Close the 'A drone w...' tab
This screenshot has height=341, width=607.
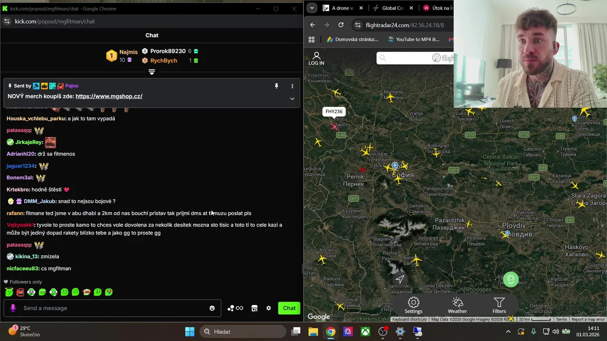click(x=361, y=8)
